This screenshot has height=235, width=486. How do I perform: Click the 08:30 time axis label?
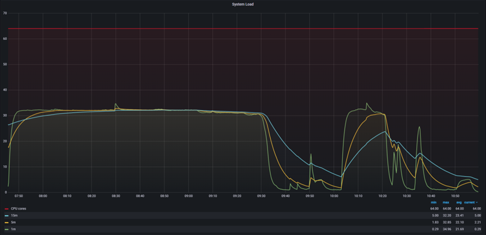(116, 196)
